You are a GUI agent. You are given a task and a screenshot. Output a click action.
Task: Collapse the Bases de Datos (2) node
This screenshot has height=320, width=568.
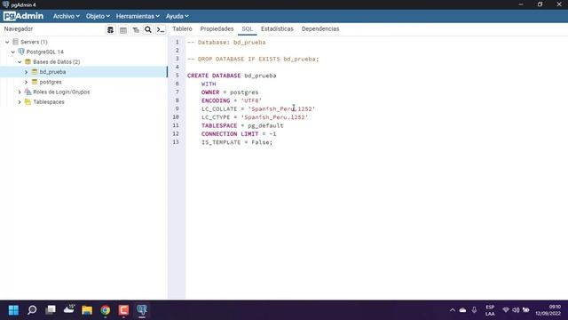point(20,62)
